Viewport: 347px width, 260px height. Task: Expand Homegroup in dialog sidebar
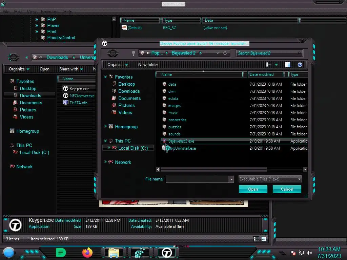(x=105, y=126)
